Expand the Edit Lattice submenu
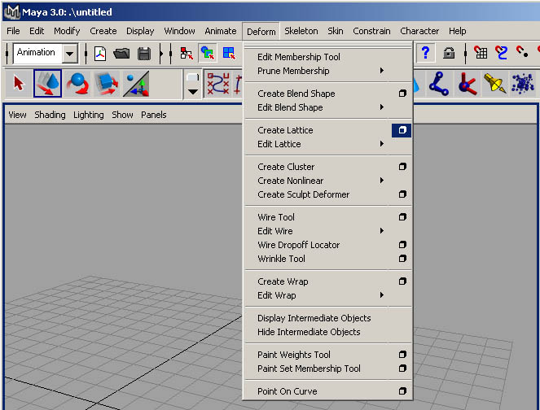 click(381, 144)
